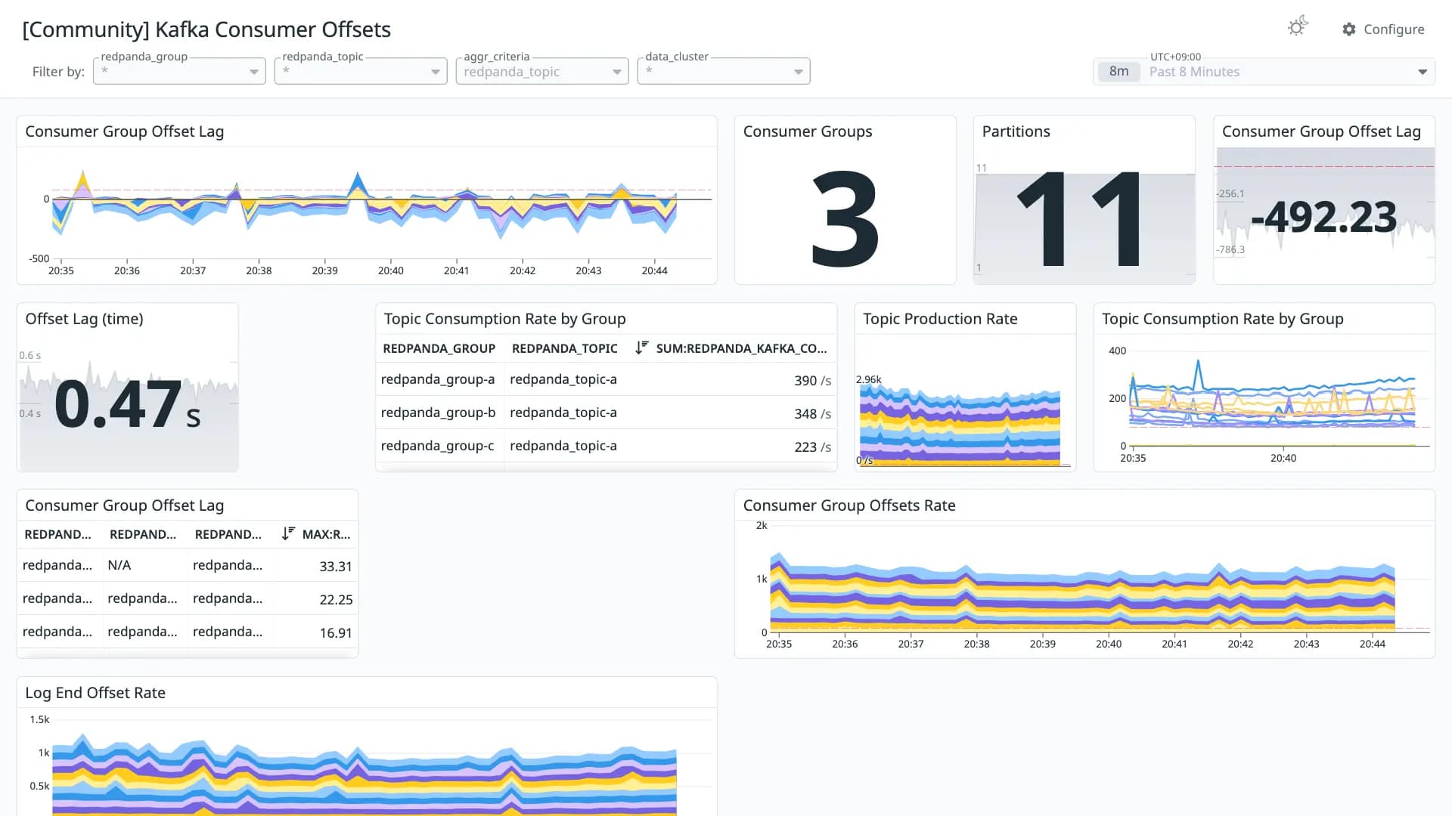Select the redpanda_group-a row cell

pyautogui.click(x=438, y=379)
